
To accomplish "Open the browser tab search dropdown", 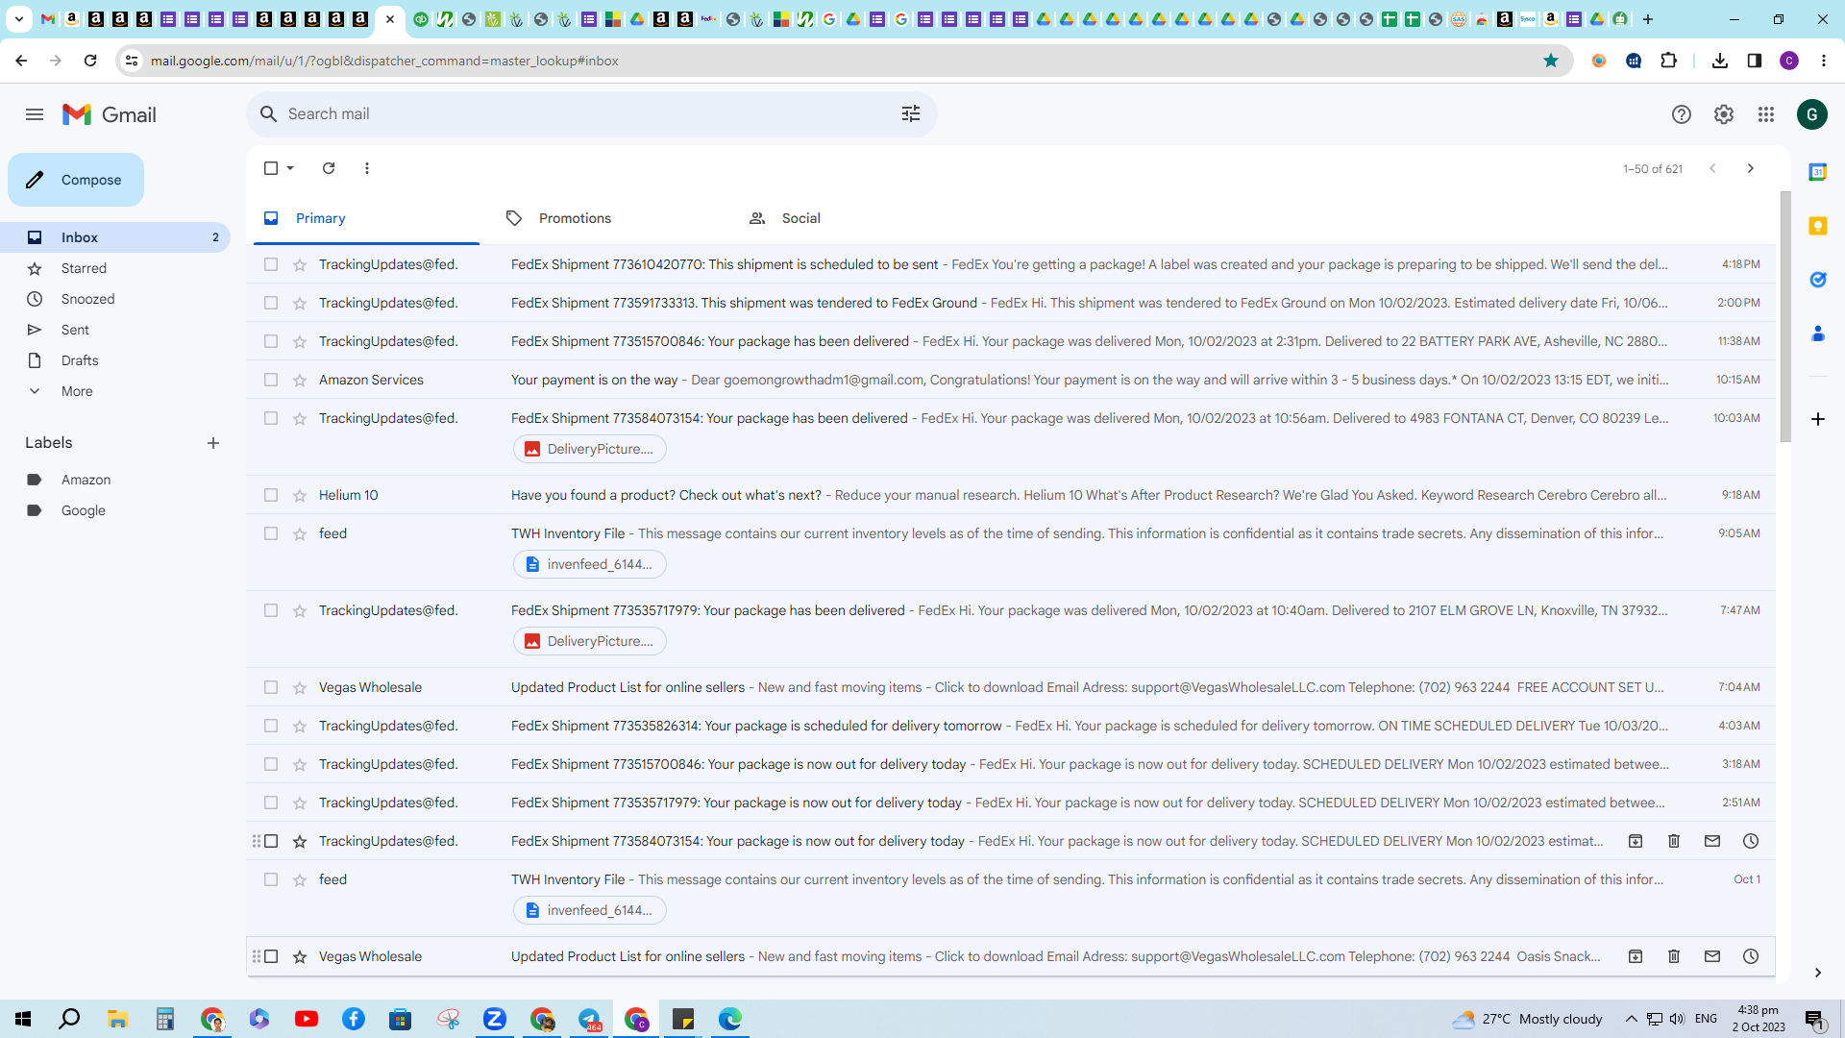I will point(18,19).
